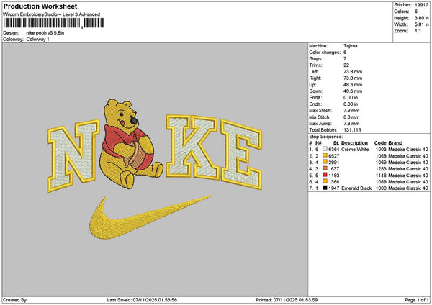Viewport: 432px width, 305px height.
Task: Click the 'Printed: 07/11/2025 01.53.59' footer text
Action: tap(287, 300)
